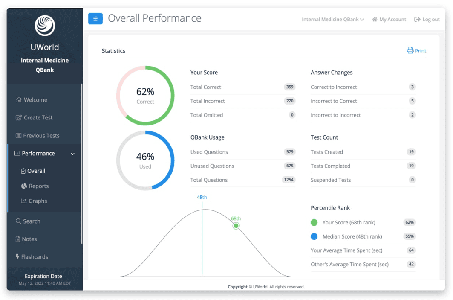Click the Log out arrow icon
Image resolution: width=453 pixels, height=300 pixels.
coord(417,19)
